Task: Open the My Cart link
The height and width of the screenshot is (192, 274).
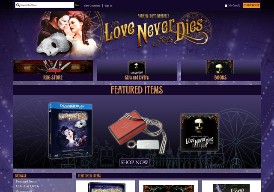Action: click(x=234, y=6)
